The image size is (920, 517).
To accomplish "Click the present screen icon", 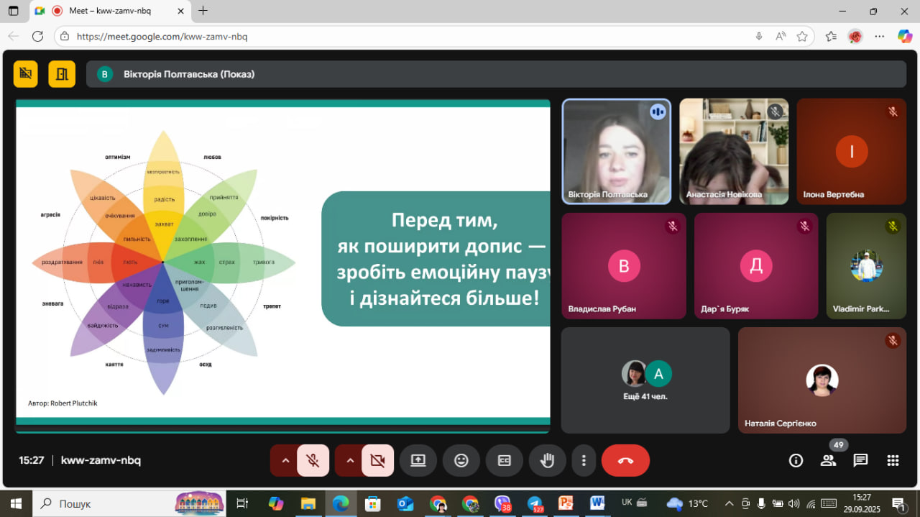I will click(x=418, y=461).
